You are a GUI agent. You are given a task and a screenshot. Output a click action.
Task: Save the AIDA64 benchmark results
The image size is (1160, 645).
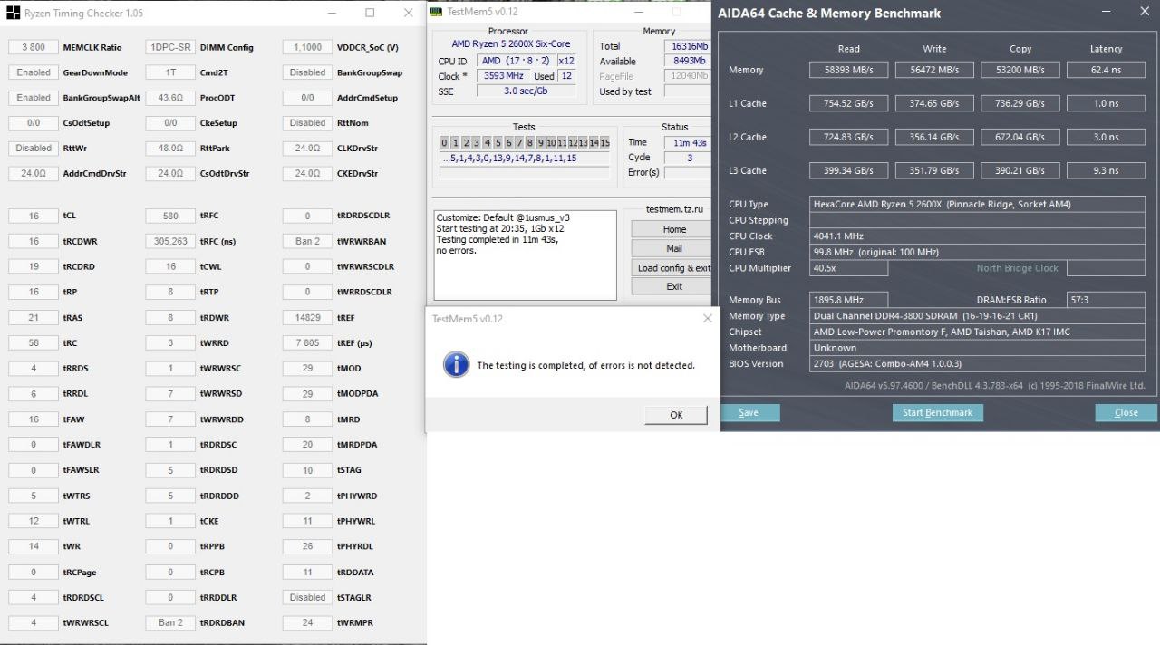pyautogui.click(x=749, y=412)
